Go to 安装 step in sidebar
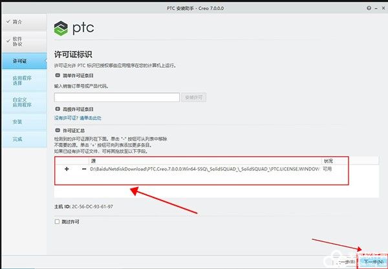The height and width of the screenshot is (269, 388). [25, 122]
